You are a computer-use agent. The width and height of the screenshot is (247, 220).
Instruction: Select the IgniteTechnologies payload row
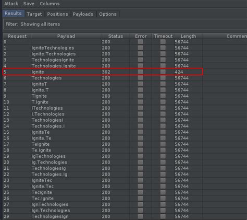[53, 48]
